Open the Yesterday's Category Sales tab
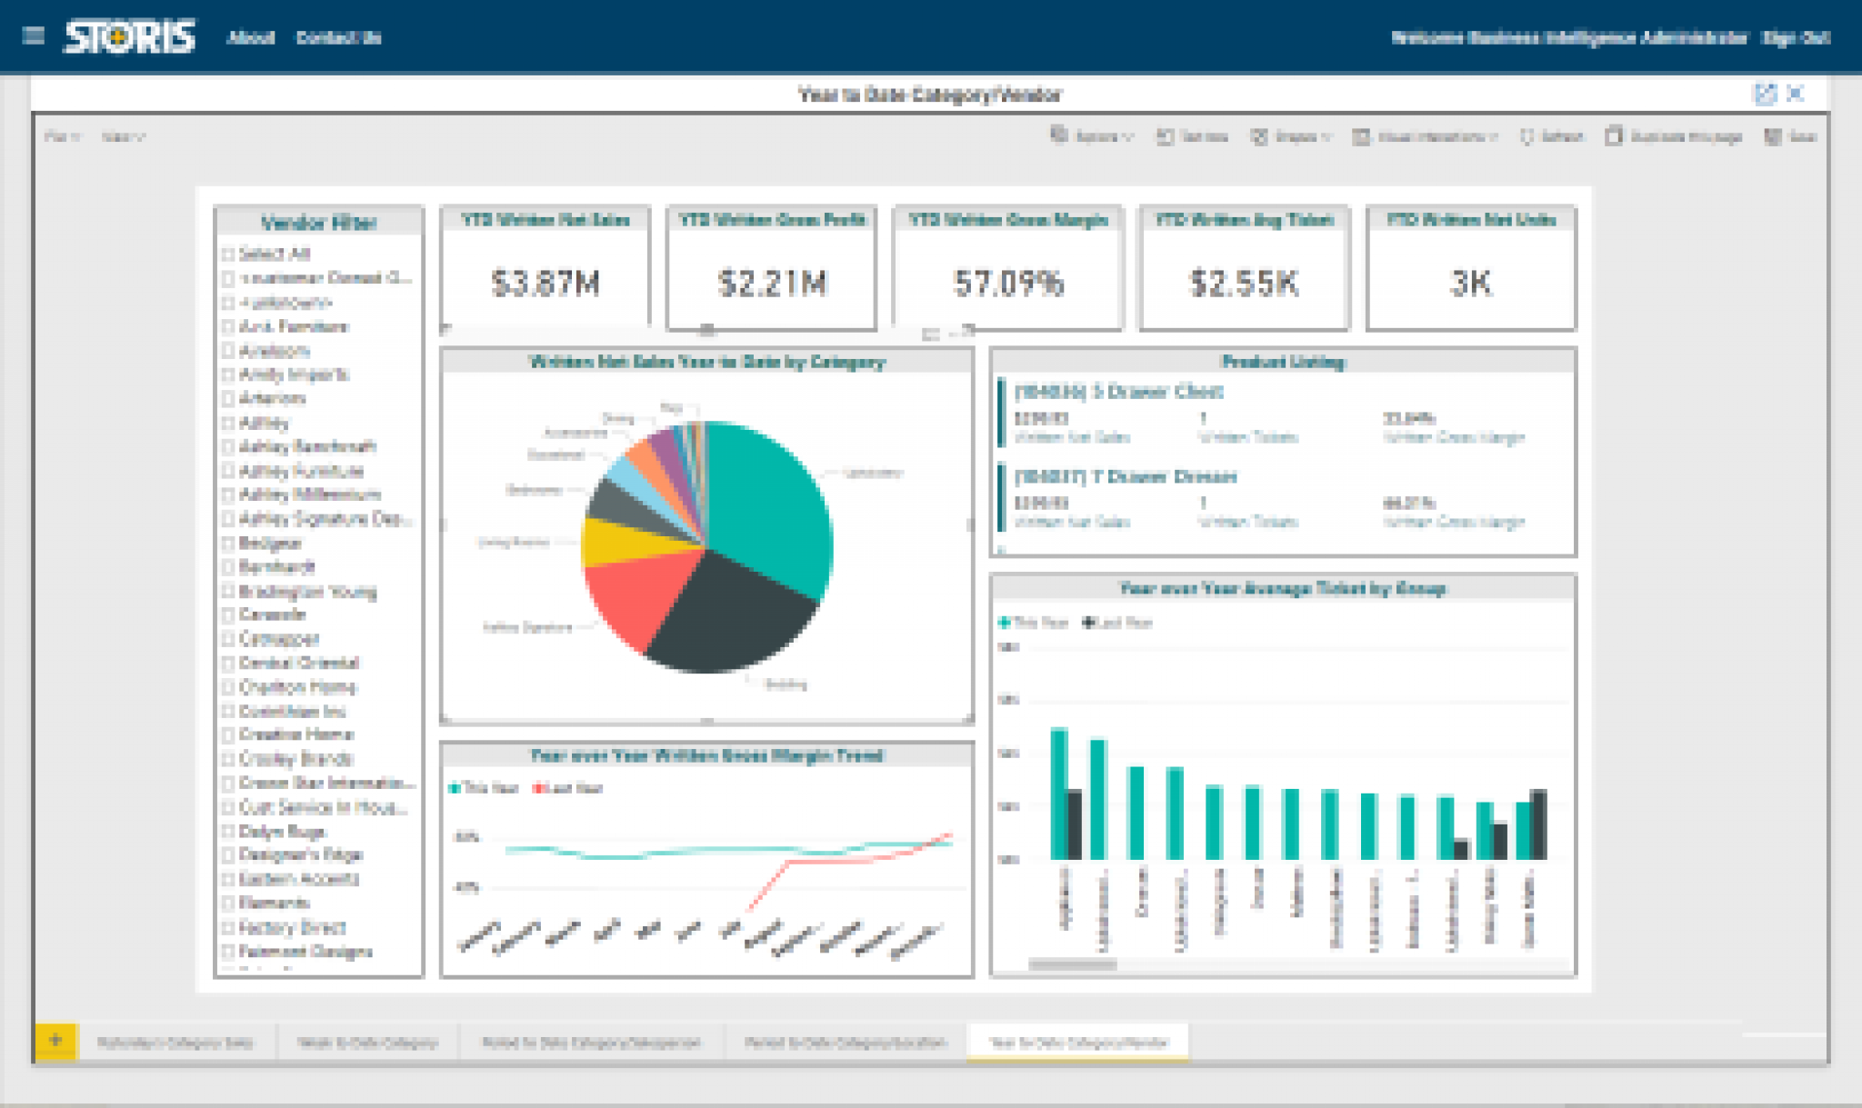 [x=178, y=1043]
